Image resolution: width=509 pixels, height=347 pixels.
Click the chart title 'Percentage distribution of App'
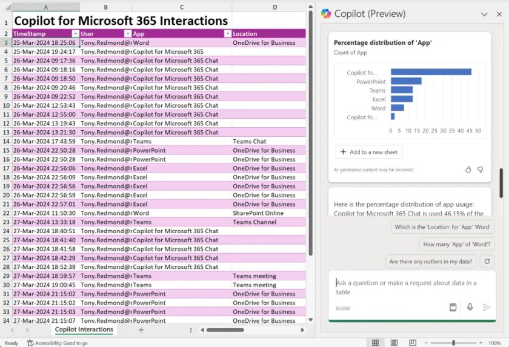[383, 42]
